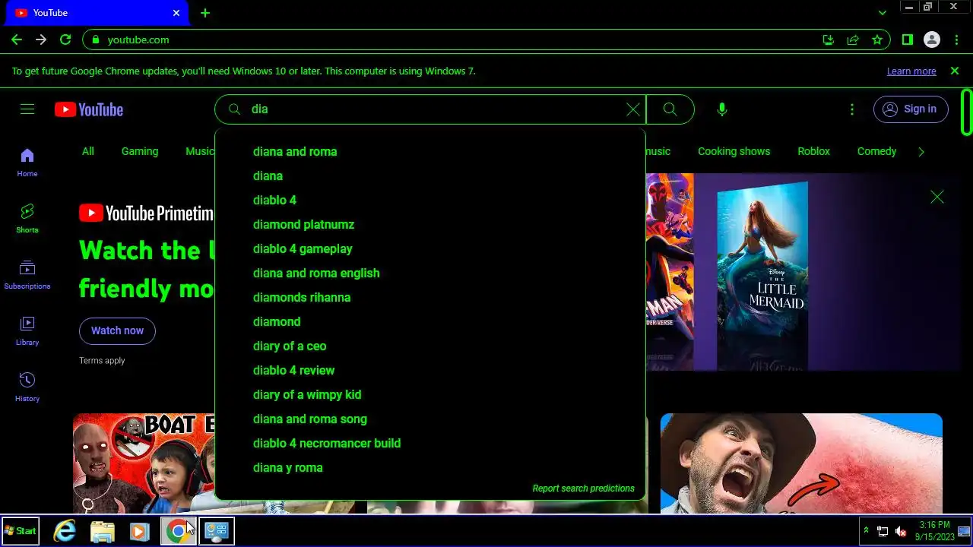Choose suggestion 'diablo 4 review'
This screenshot has width=973, height=547.
point(430,370)
